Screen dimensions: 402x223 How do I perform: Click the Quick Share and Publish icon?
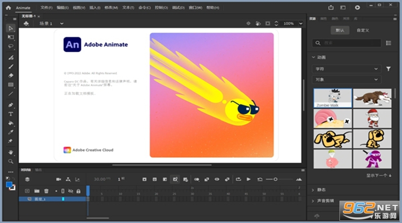tap(331, 8)
